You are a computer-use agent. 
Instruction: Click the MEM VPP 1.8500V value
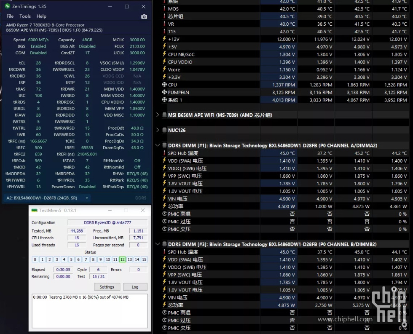coord(137,108)
